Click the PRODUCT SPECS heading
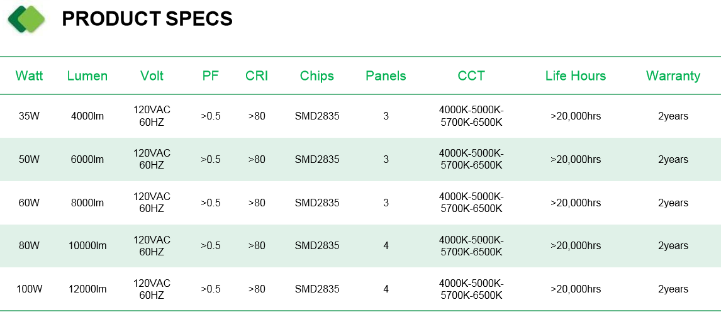The image size is (721, 312). 147,19
